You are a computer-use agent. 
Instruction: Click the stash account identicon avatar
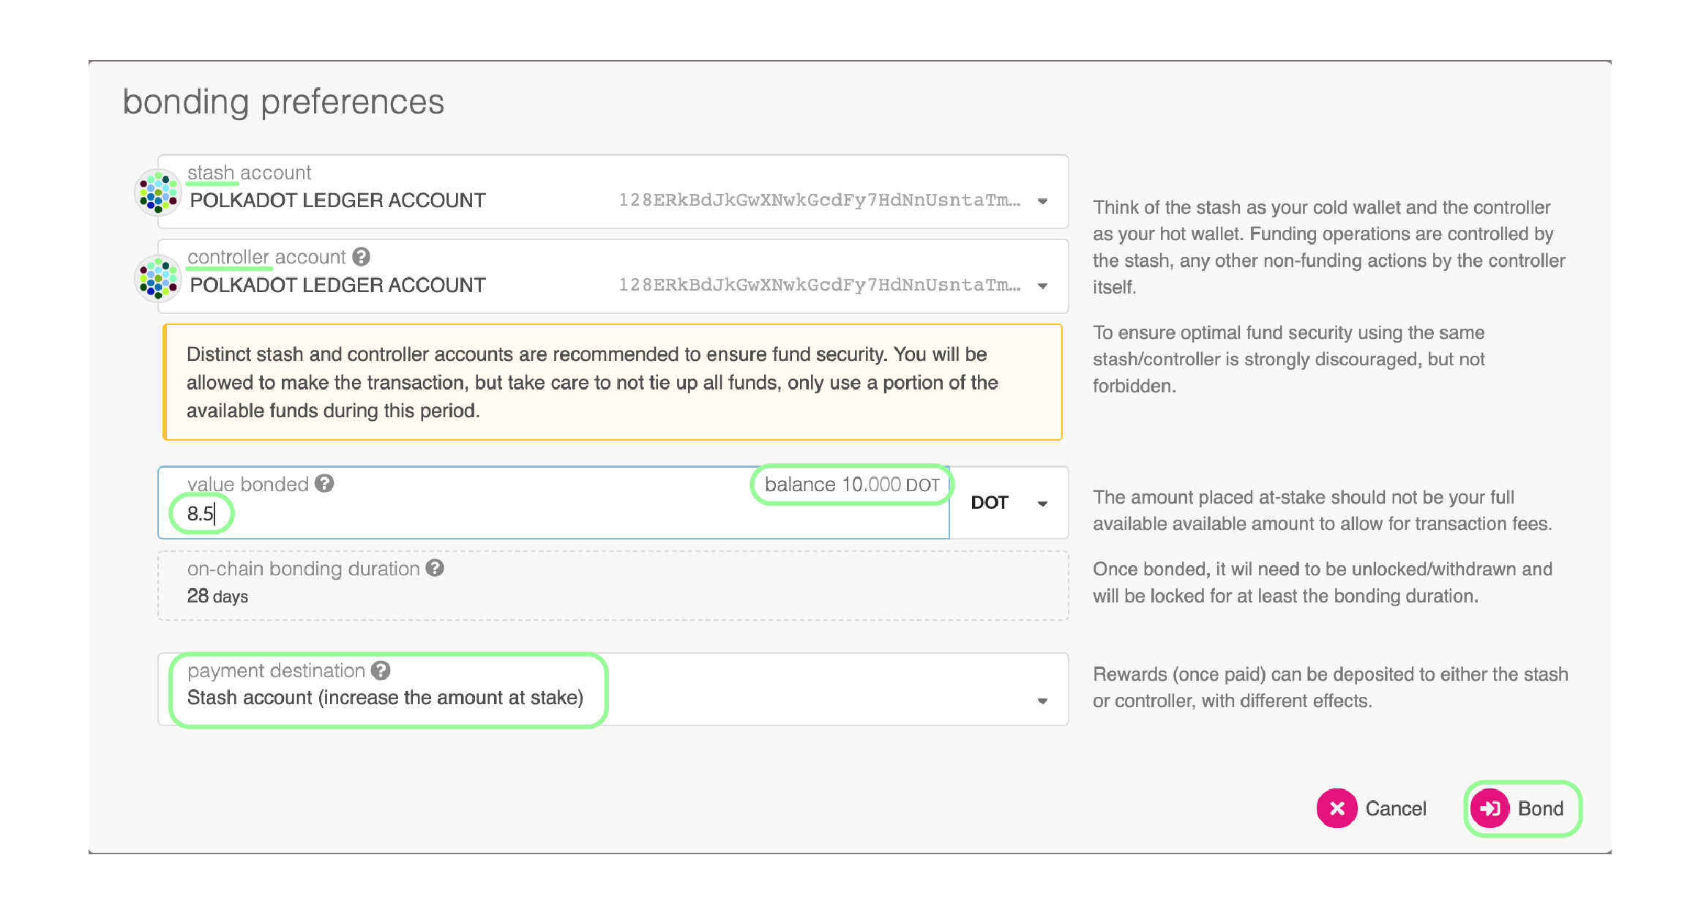157,192
